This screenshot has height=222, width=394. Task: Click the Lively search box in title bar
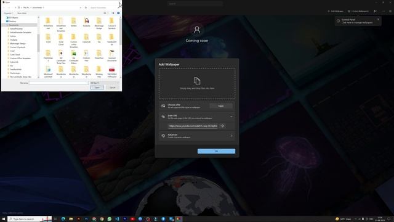[x=195, y=4]
